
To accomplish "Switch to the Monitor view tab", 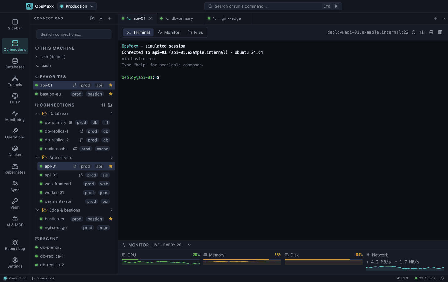I will [x=169, y=32].
